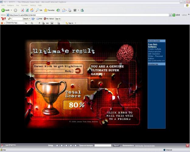Open the Favoriter menu in menu bar

coord(24,5)
